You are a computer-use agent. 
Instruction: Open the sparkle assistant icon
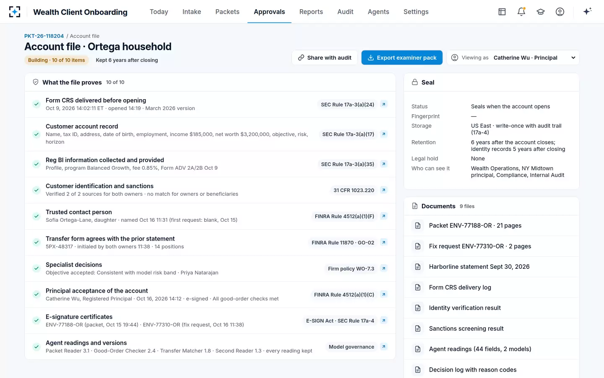tap(587, 11)
